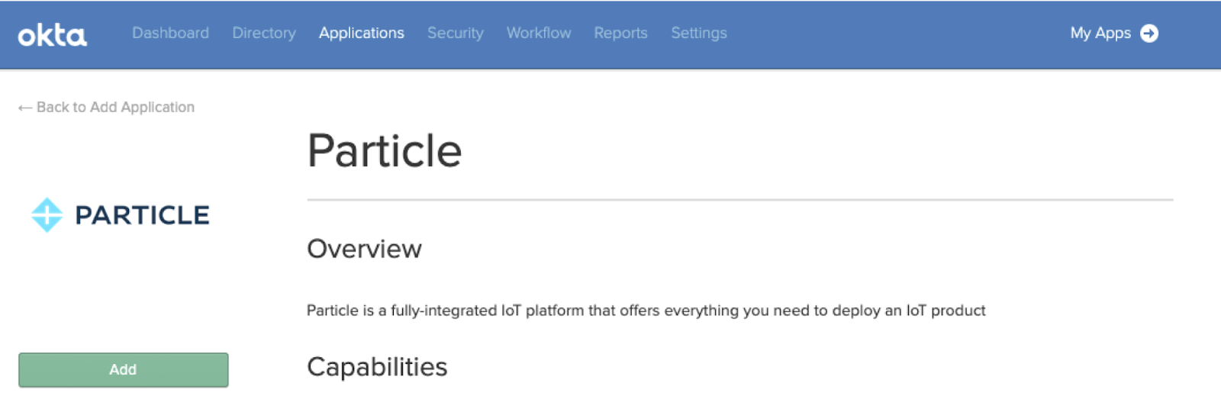The height and width of the screenshot is (399, 1221).
Task: Click the Overview heading
Action: click(x=364, y=249)
